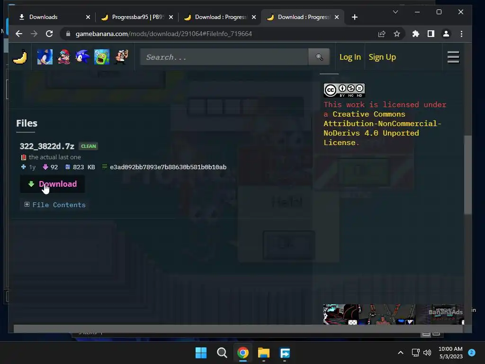This screenshot has height=364, width=485.
Task: Switch to the Progressbar95 | PB95 tab
Action: pyautogui.click(x=138, y=17)
